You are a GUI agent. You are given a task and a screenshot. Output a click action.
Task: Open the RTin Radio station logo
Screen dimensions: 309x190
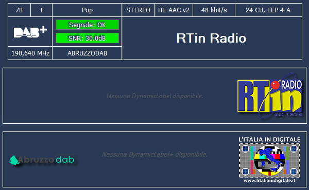(270, 96)
